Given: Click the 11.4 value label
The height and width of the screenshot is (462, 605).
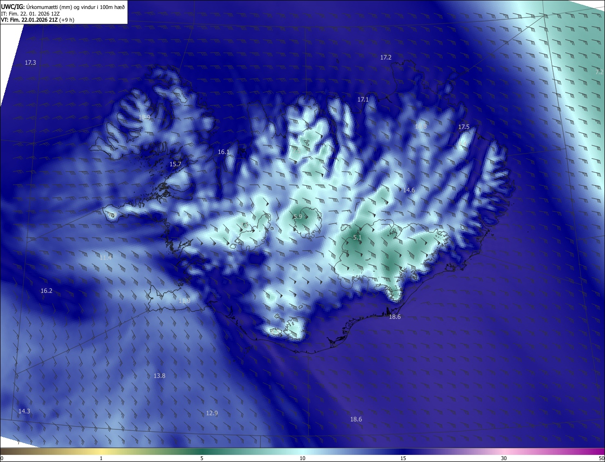Looking at the screenshot, I should pyautogui.click(x=105, y=257).
